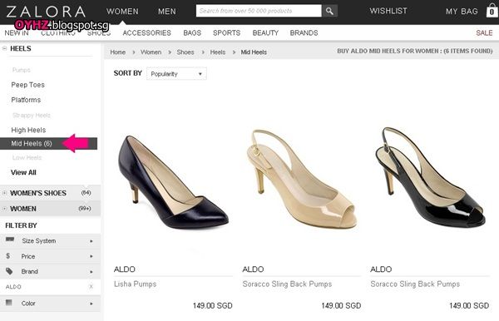Go to BAGS category

pos(192,32)
